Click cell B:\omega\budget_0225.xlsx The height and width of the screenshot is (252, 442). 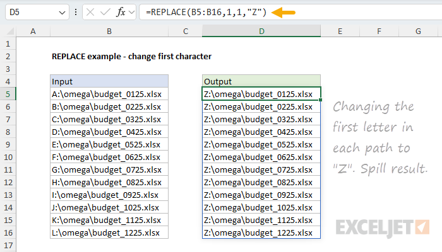pyautogui.click(x=109, y=106)
